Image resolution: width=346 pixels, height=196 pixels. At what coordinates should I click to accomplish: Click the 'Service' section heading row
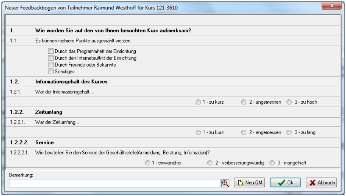(x=172, y=142)
